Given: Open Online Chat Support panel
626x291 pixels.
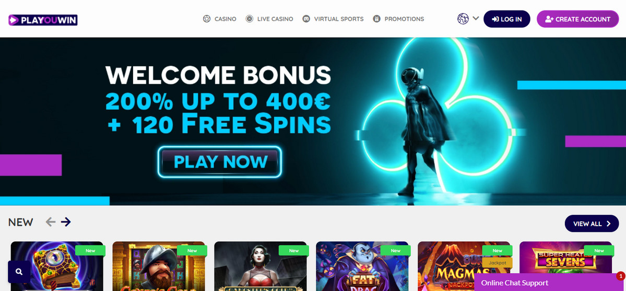Looking at the screenshot, I should (x=550, y=283).
